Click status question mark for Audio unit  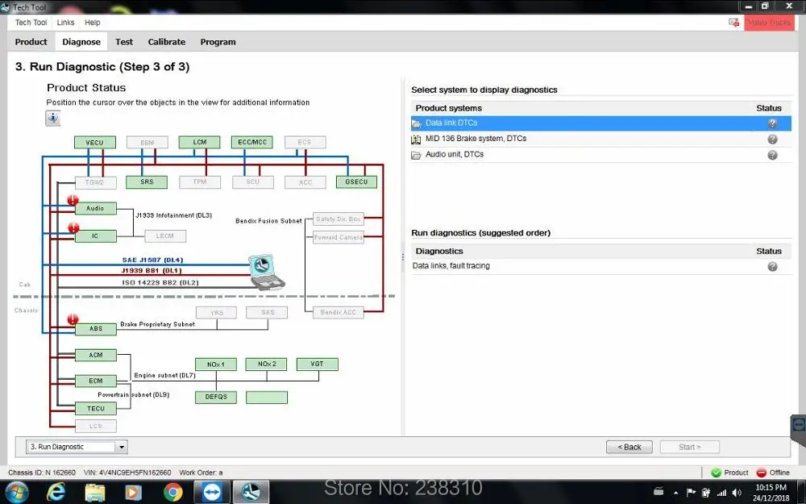click(x=772, y=156)
